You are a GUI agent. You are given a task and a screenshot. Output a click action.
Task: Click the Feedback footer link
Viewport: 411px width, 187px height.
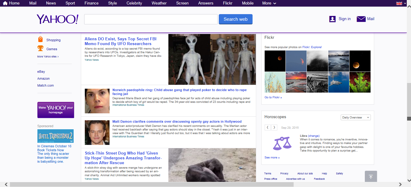pyautogui.click(x=319, y=179)
